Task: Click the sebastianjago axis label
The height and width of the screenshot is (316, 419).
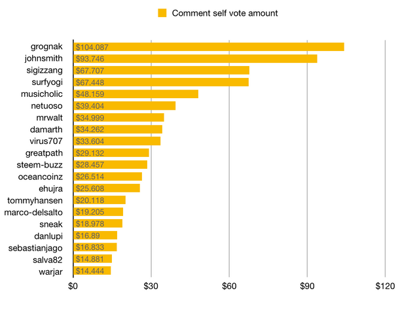Action: click(x=35, y=247)
